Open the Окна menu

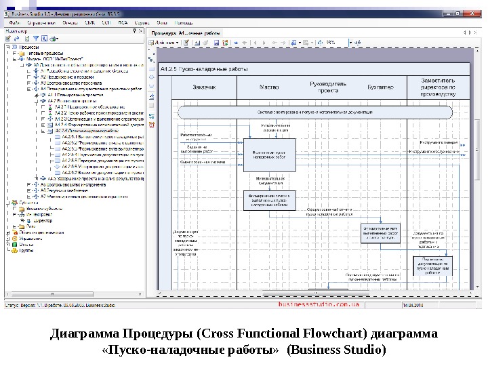click(x=162, y=23)
